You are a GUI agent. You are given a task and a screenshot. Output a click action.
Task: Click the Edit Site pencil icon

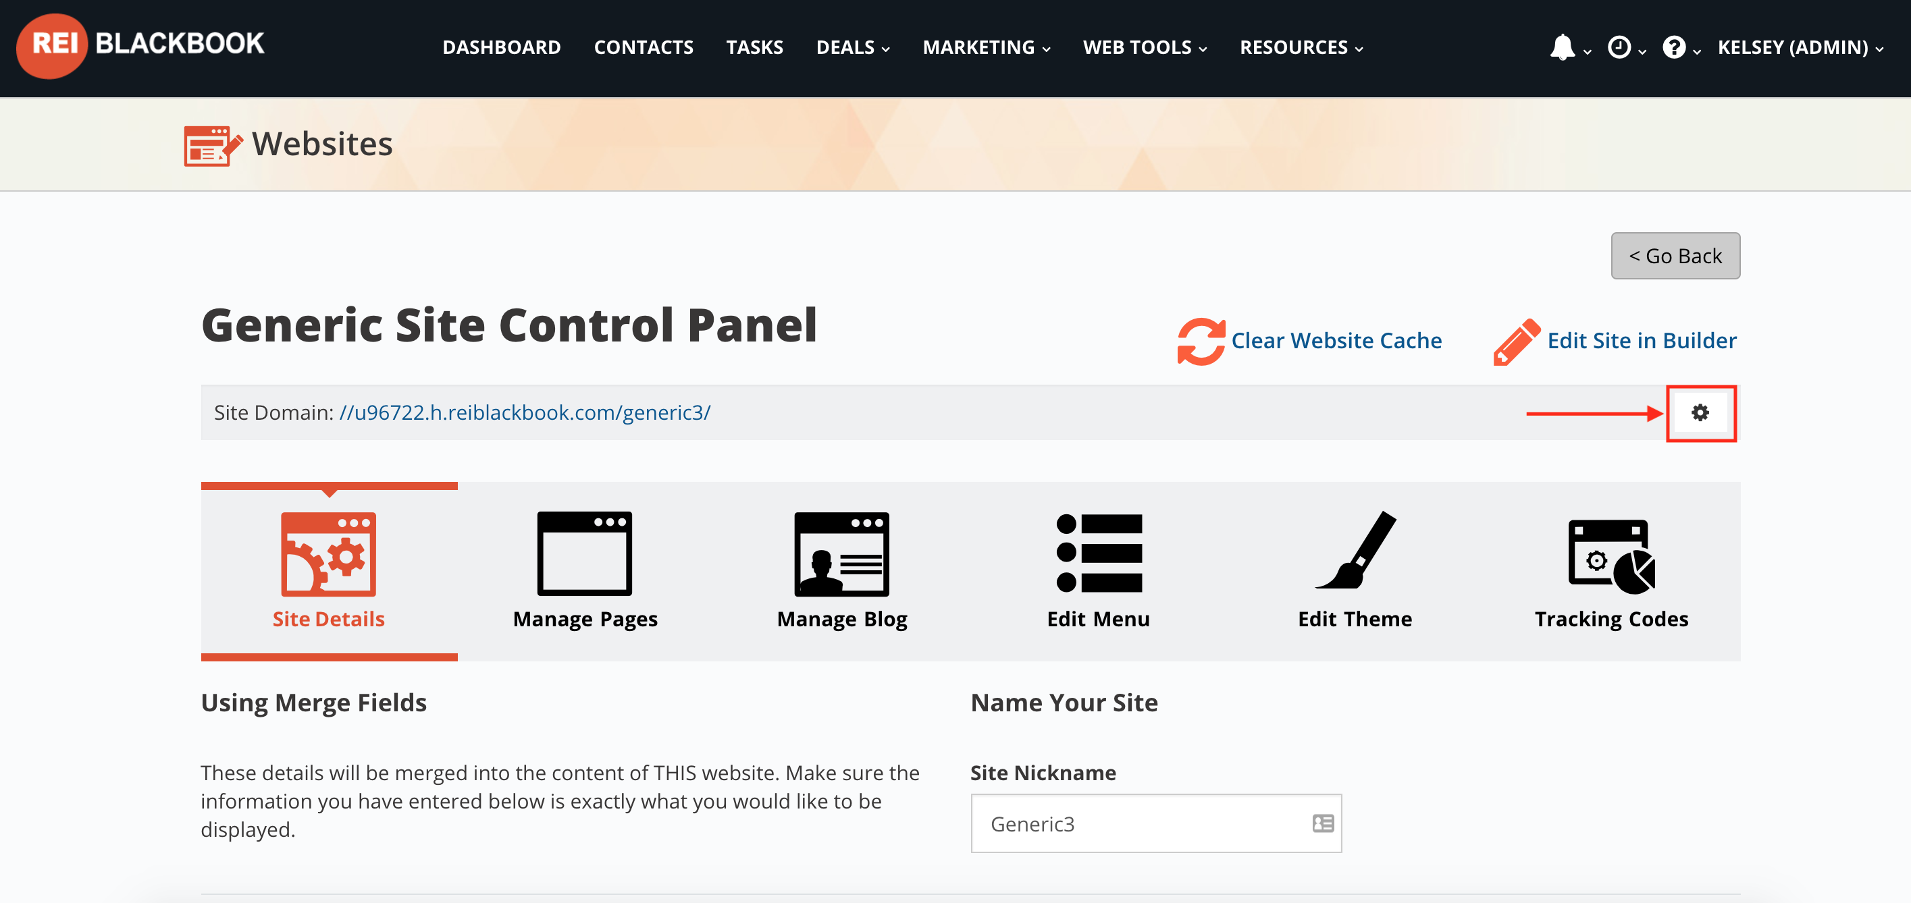1517,341
